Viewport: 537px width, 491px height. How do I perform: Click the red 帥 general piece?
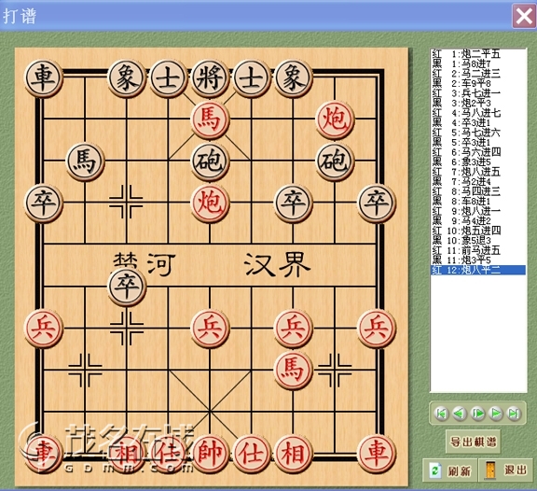pyautogui.click(x=210, y=454)
